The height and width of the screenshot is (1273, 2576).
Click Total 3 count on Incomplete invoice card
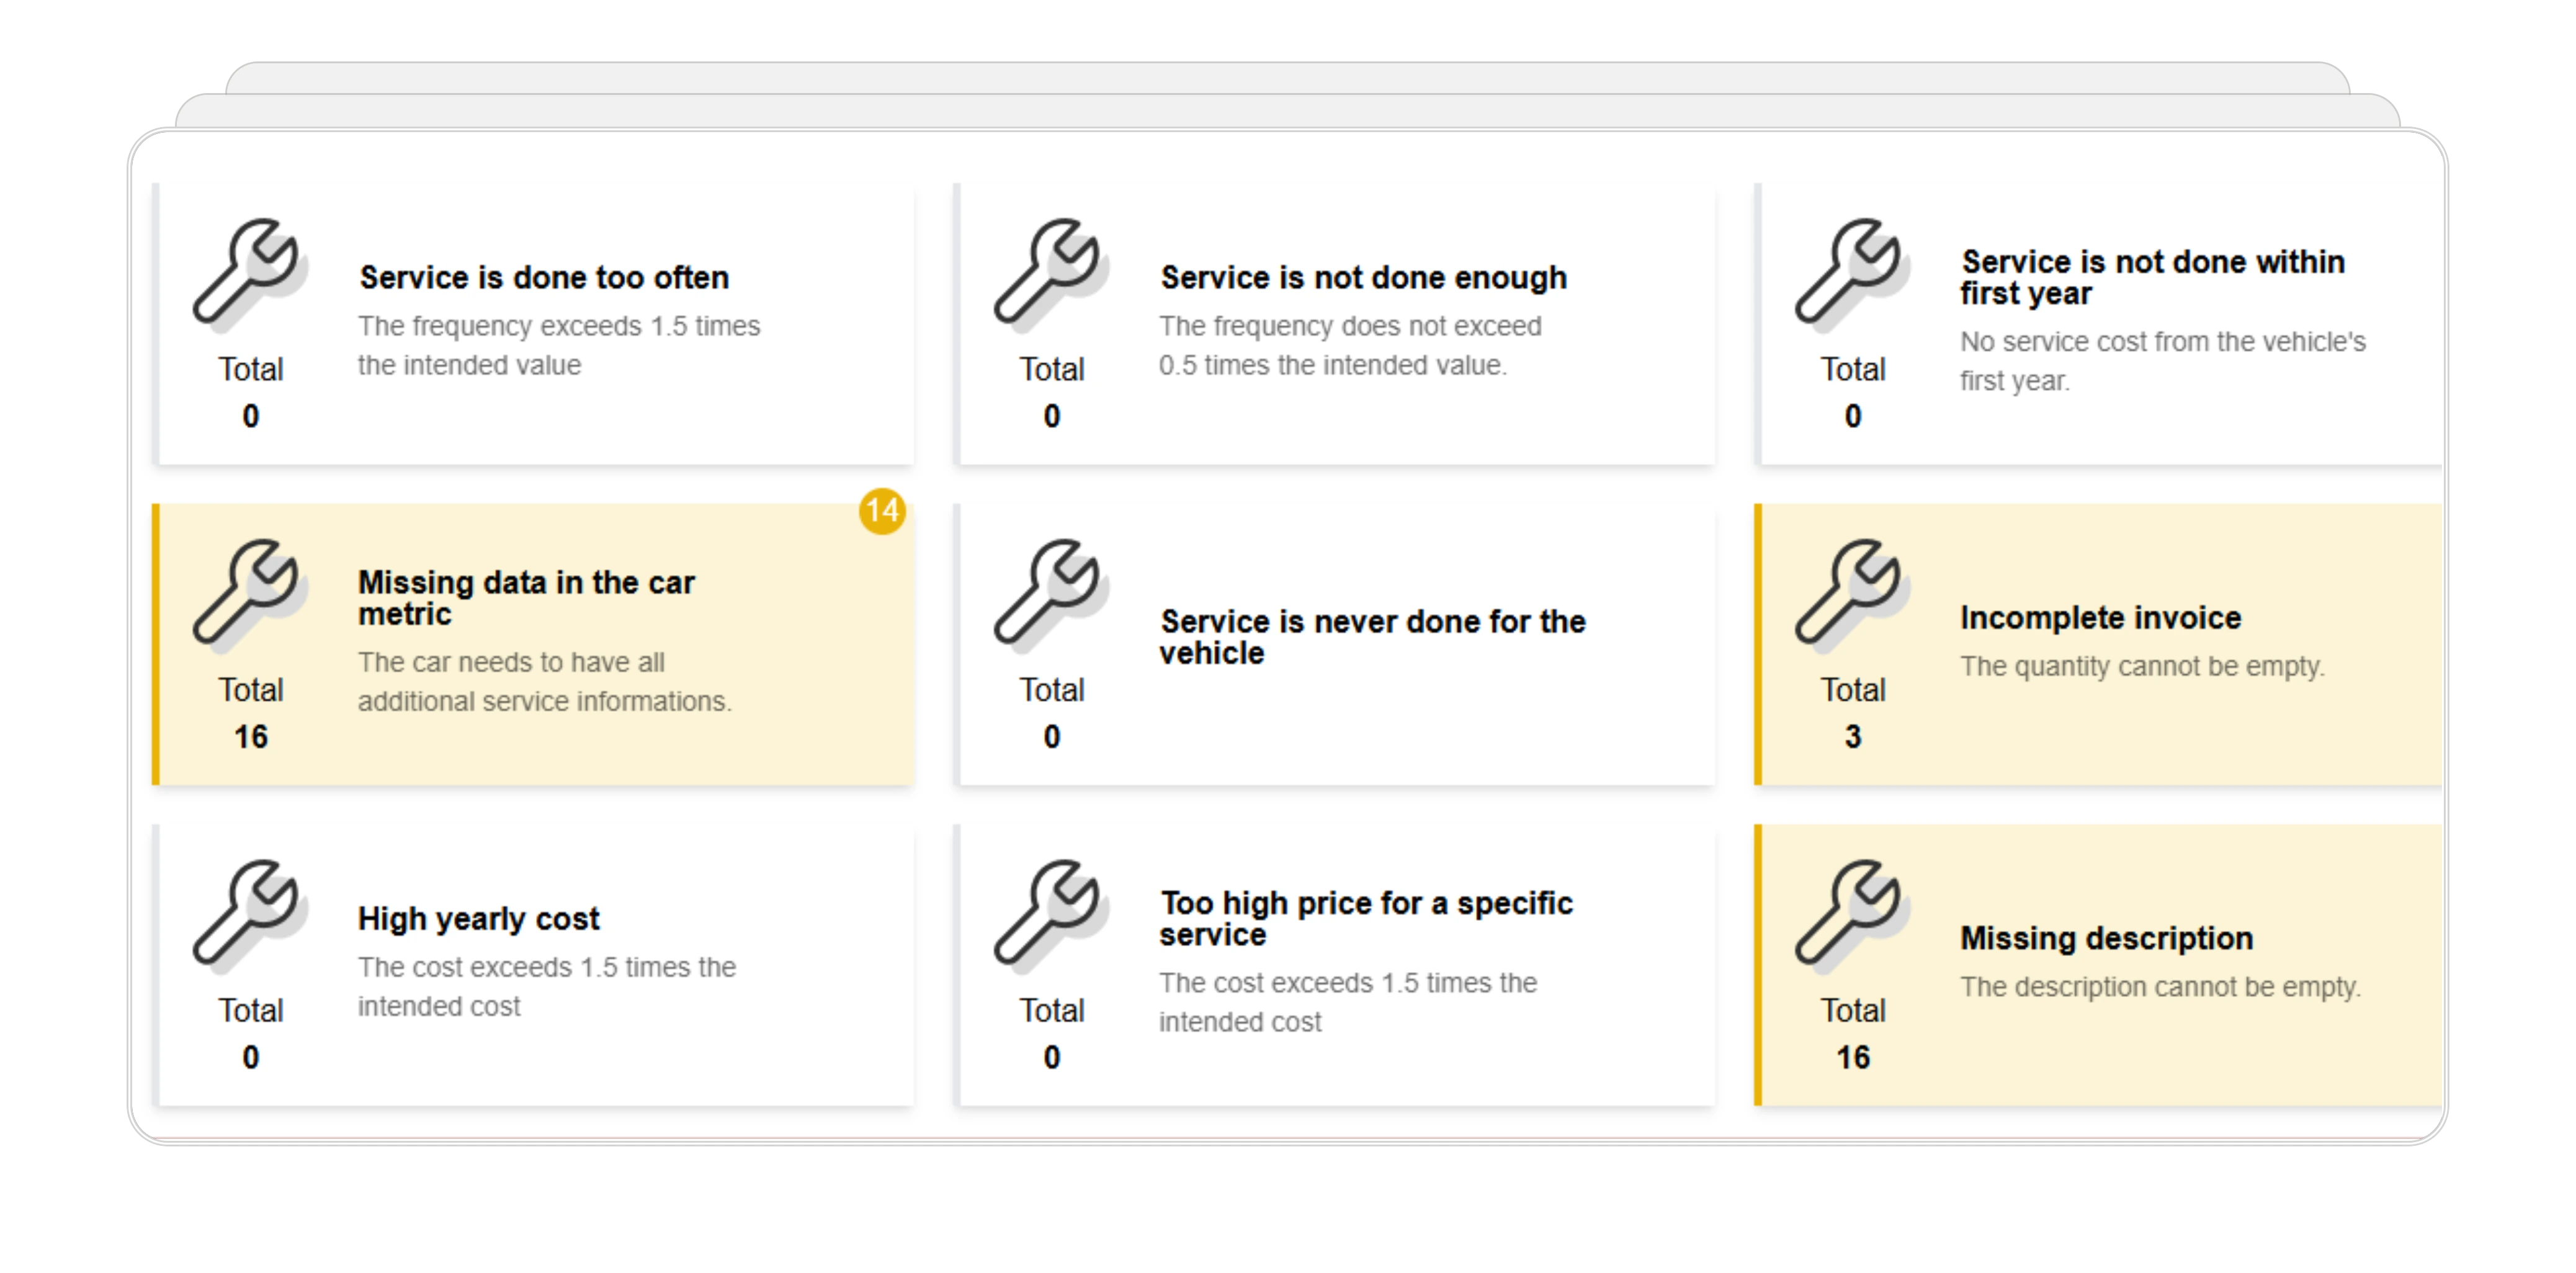click(x=1853, y=713)
